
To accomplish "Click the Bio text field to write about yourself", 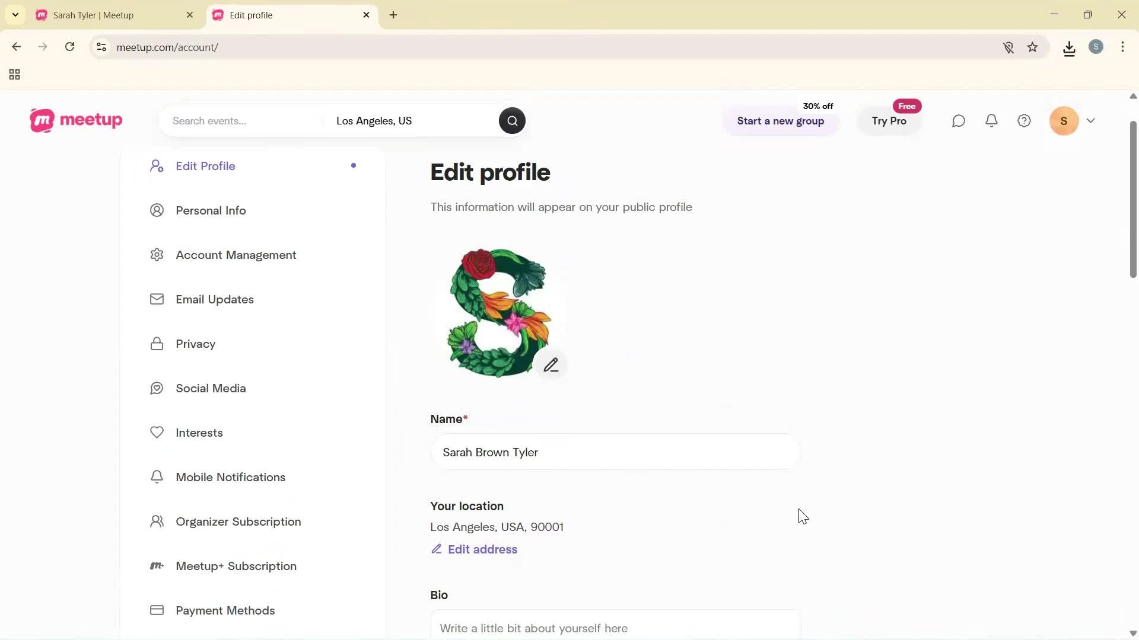I will click(x=614, y=628).
